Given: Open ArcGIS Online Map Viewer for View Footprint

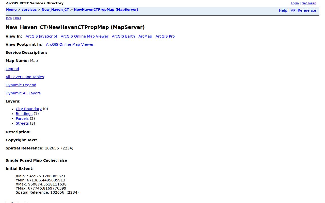Looking at the screenshot, I should [x=70, y=44].
